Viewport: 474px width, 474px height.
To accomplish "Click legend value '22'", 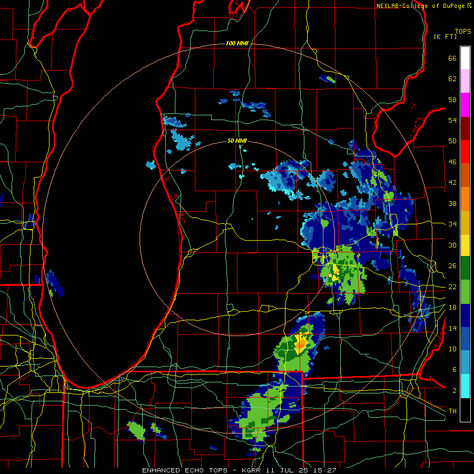I will click(452, 287).
